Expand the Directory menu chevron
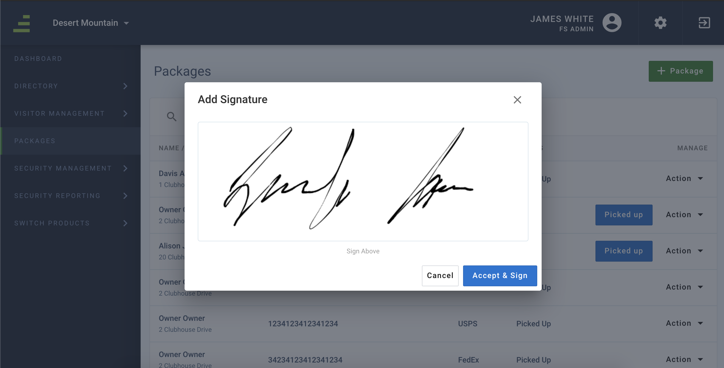 125,86
